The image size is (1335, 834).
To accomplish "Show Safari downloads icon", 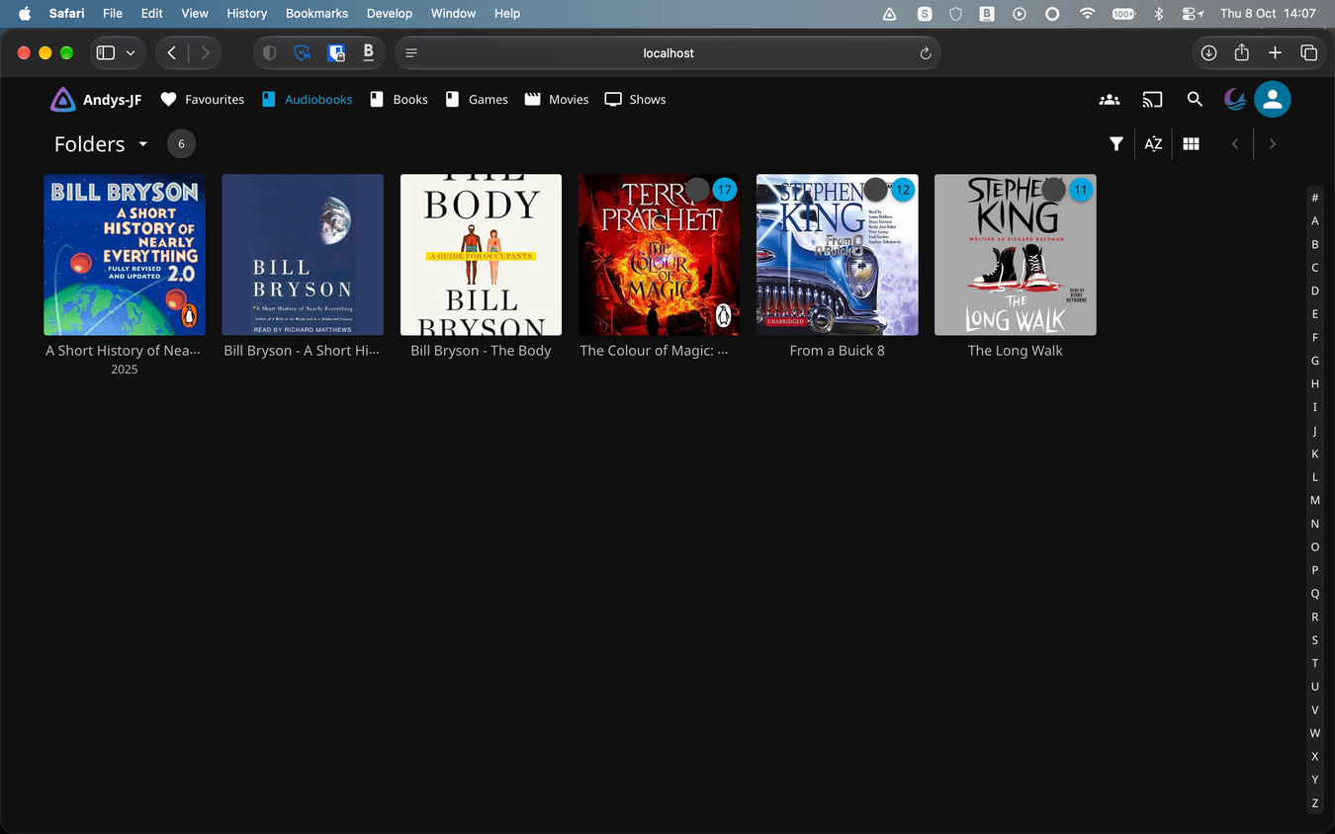I will click(1208, 53).
